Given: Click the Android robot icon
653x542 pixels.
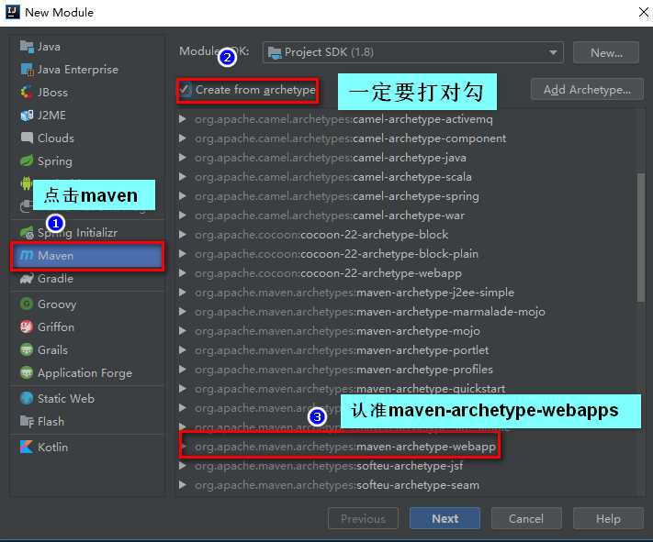Looking at the screenshot, I should [26, 183].
